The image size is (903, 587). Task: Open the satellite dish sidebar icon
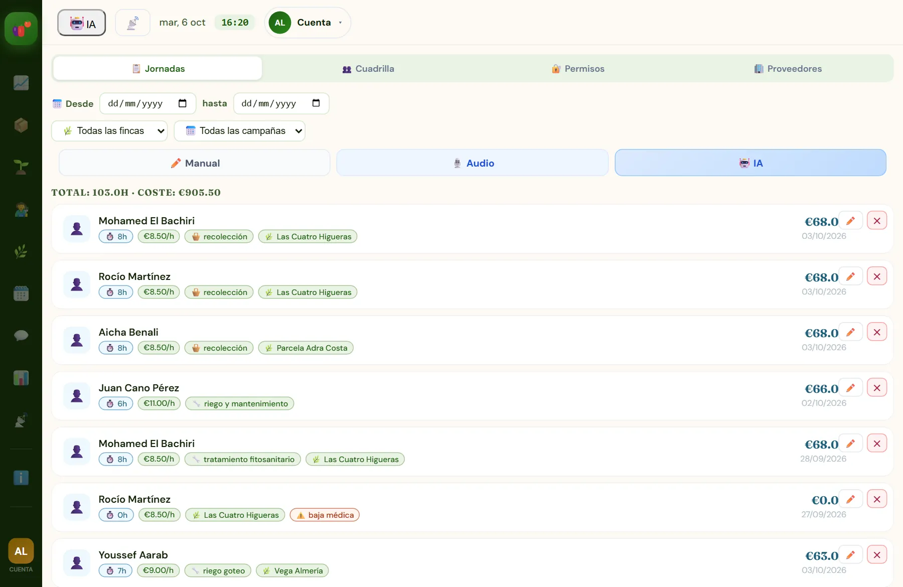(21, 420)
